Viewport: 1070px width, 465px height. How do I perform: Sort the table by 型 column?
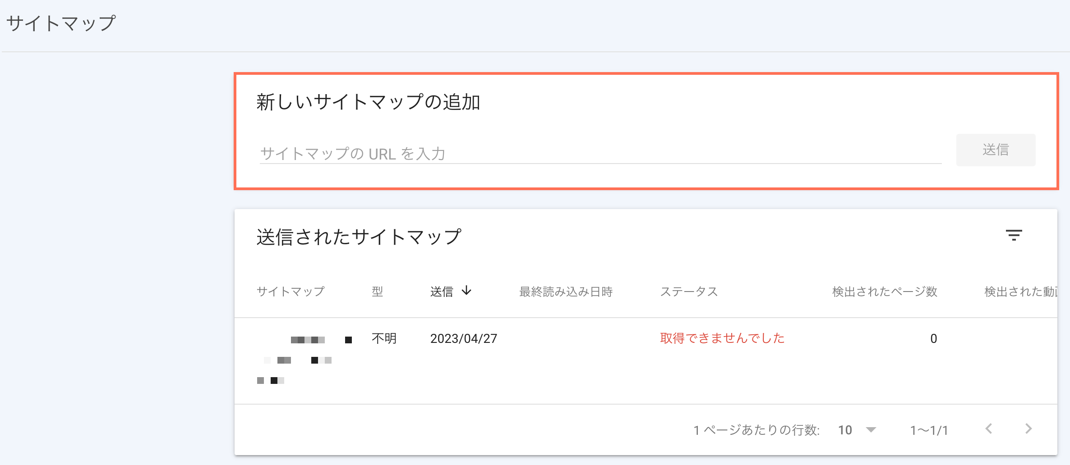[377, 291]
